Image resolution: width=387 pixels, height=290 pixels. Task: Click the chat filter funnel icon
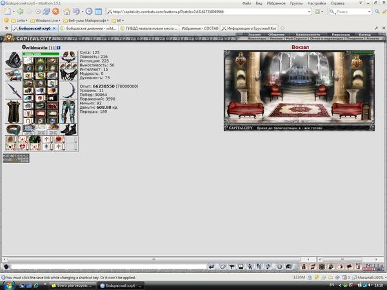232,267
